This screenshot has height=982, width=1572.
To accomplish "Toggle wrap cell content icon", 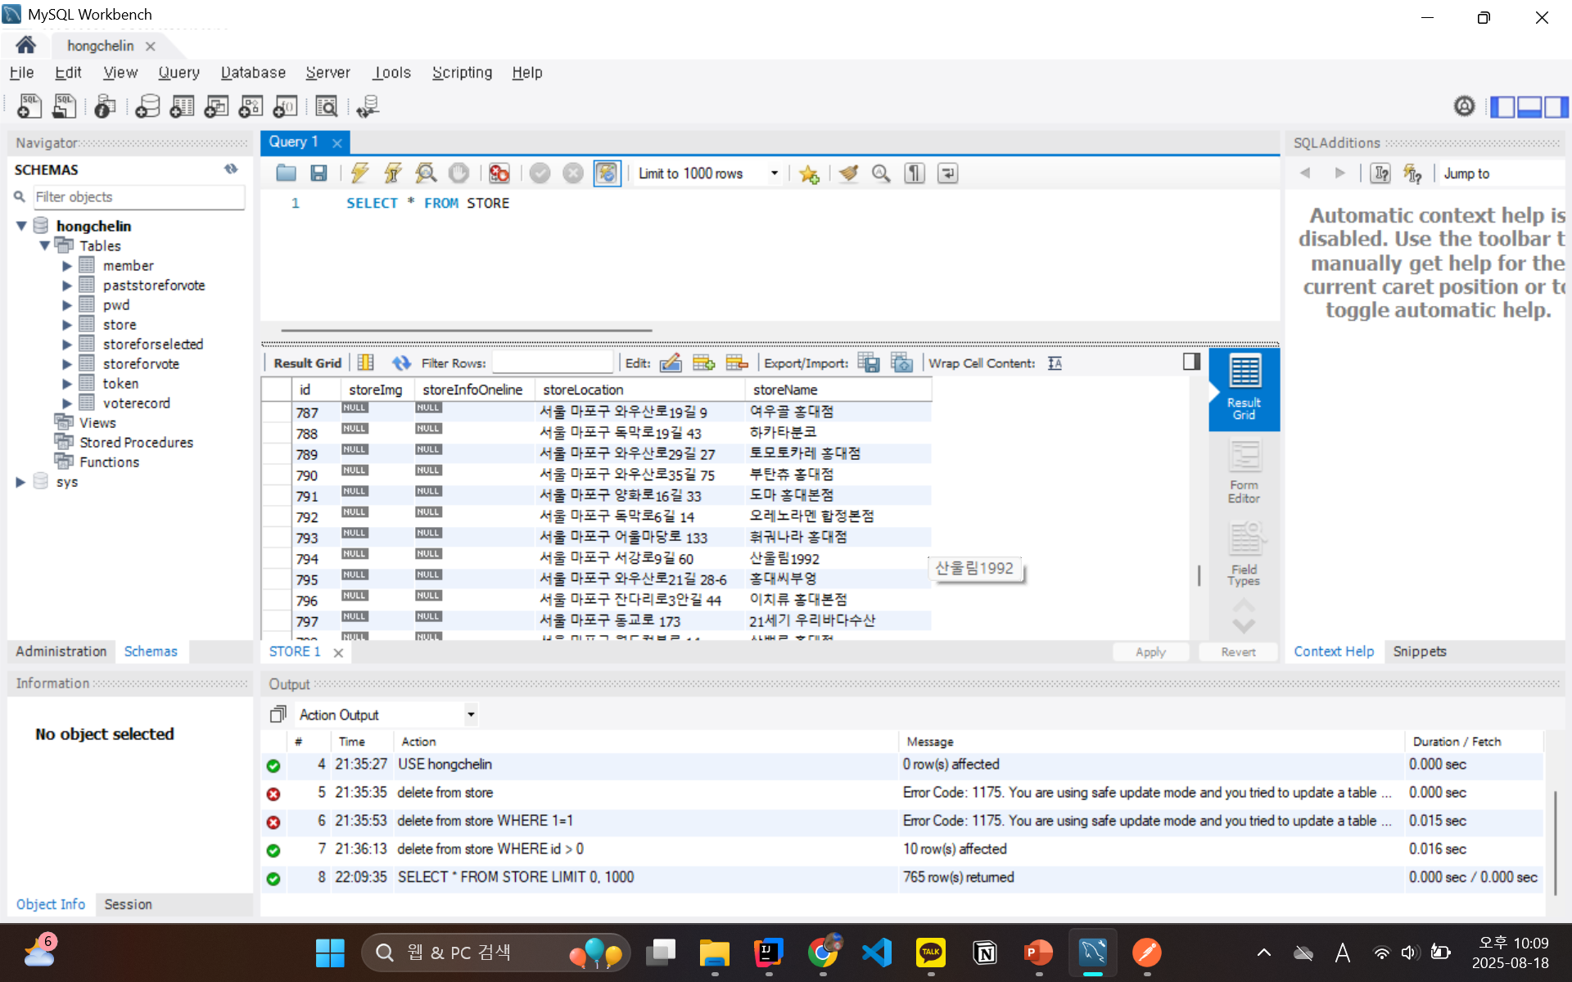I will click(1055, 363).
